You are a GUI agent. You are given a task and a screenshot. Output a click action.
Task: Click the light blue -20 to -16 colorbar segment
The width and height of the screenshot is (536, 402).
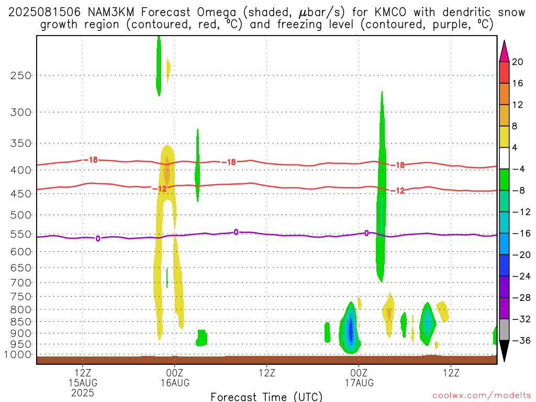[504, 244]
